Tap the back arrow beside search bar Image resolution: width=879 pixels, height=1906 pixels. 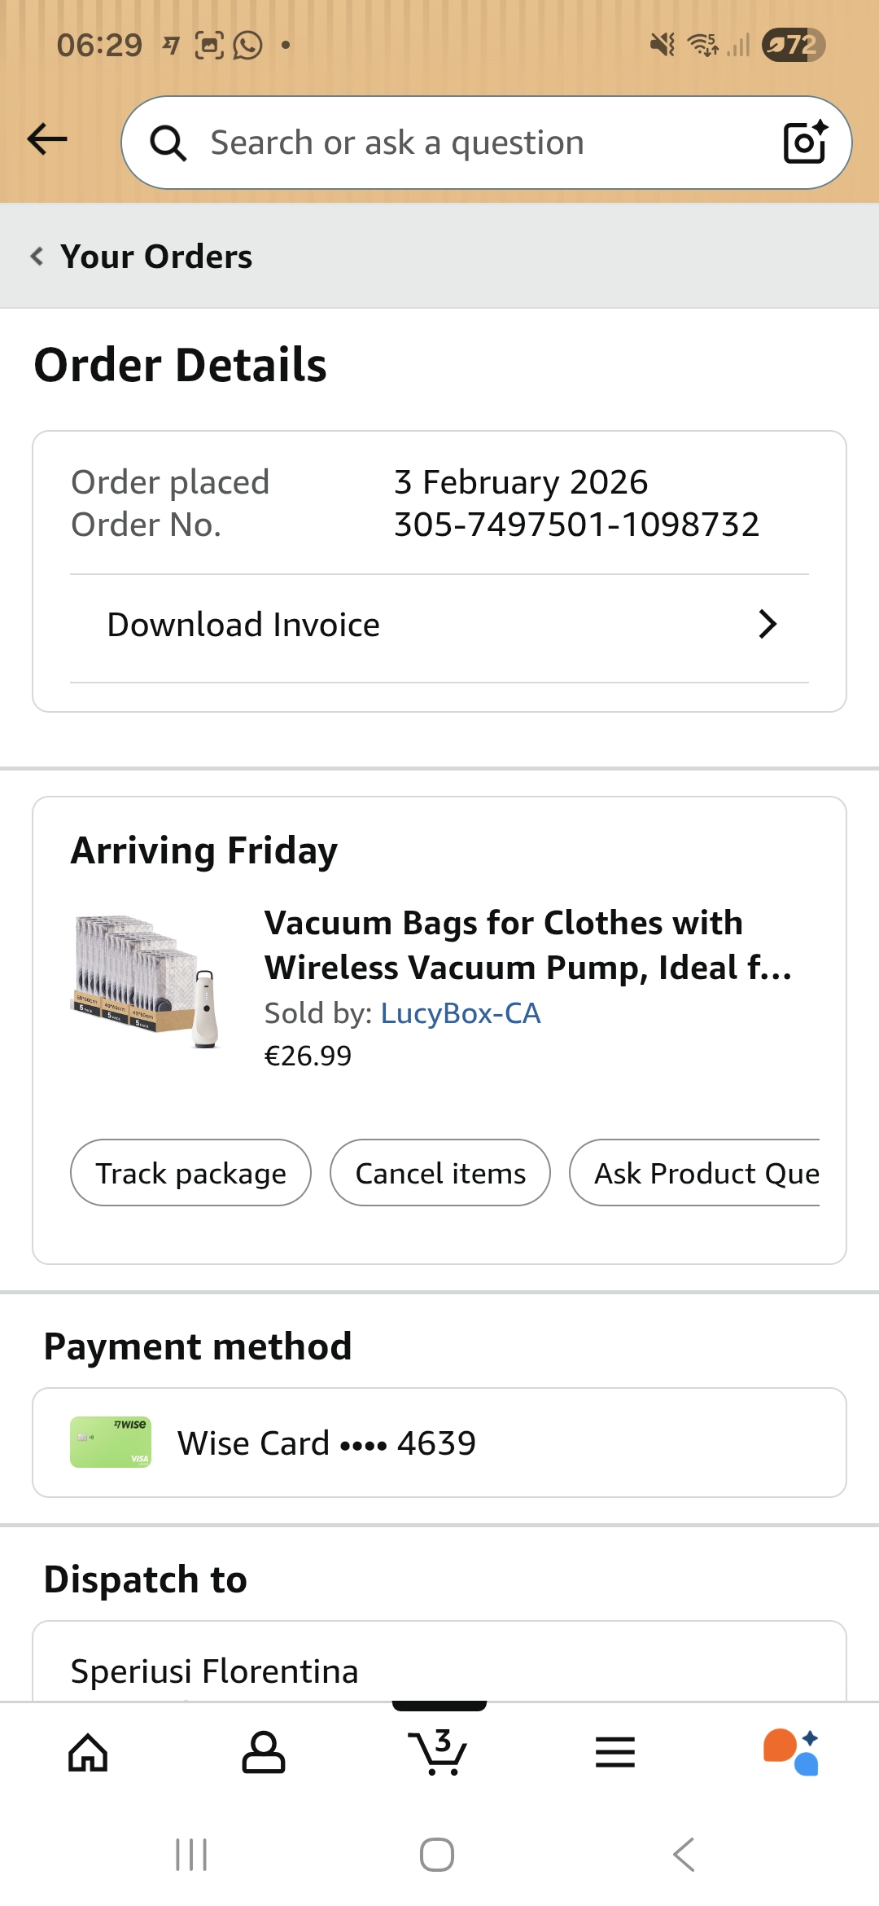47,139
